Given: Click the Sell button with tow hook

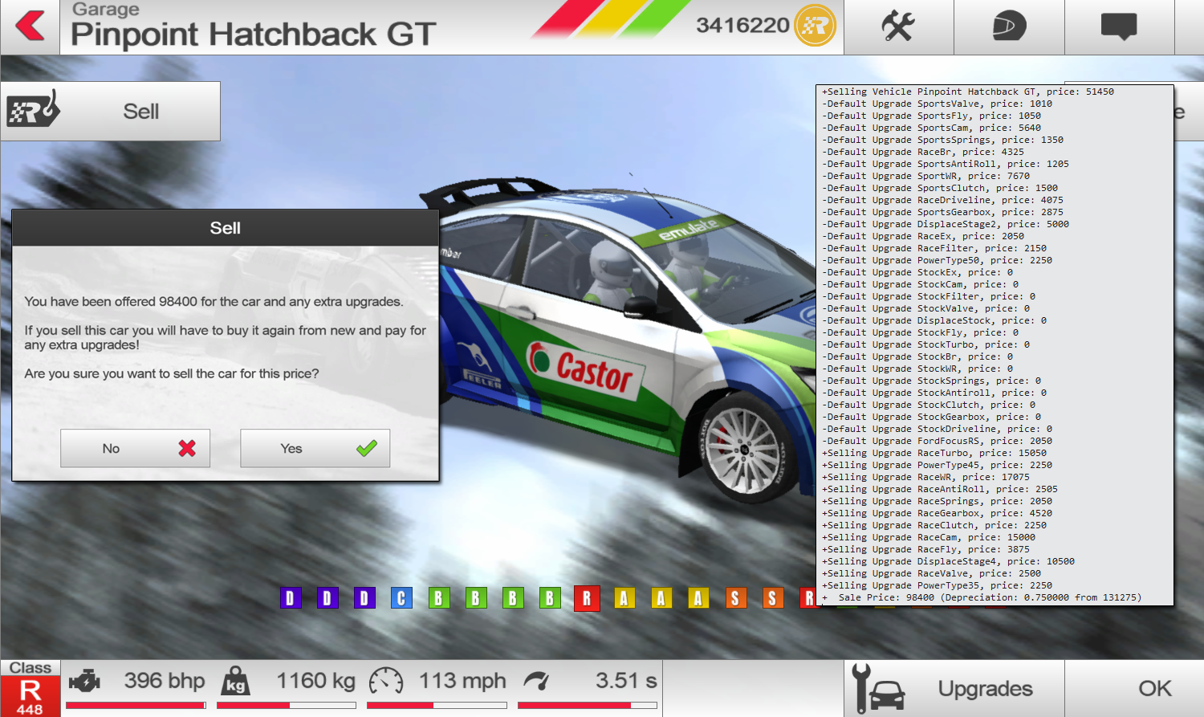Looking at the screenshot, I should (111, 112).
